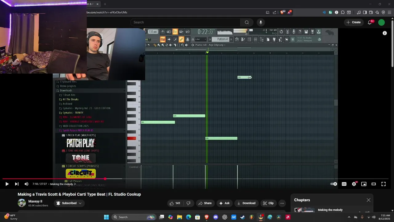Select the 'Making the melody' chapter thumbnail
Screen dimensions: 394x222
coord(304,210)
